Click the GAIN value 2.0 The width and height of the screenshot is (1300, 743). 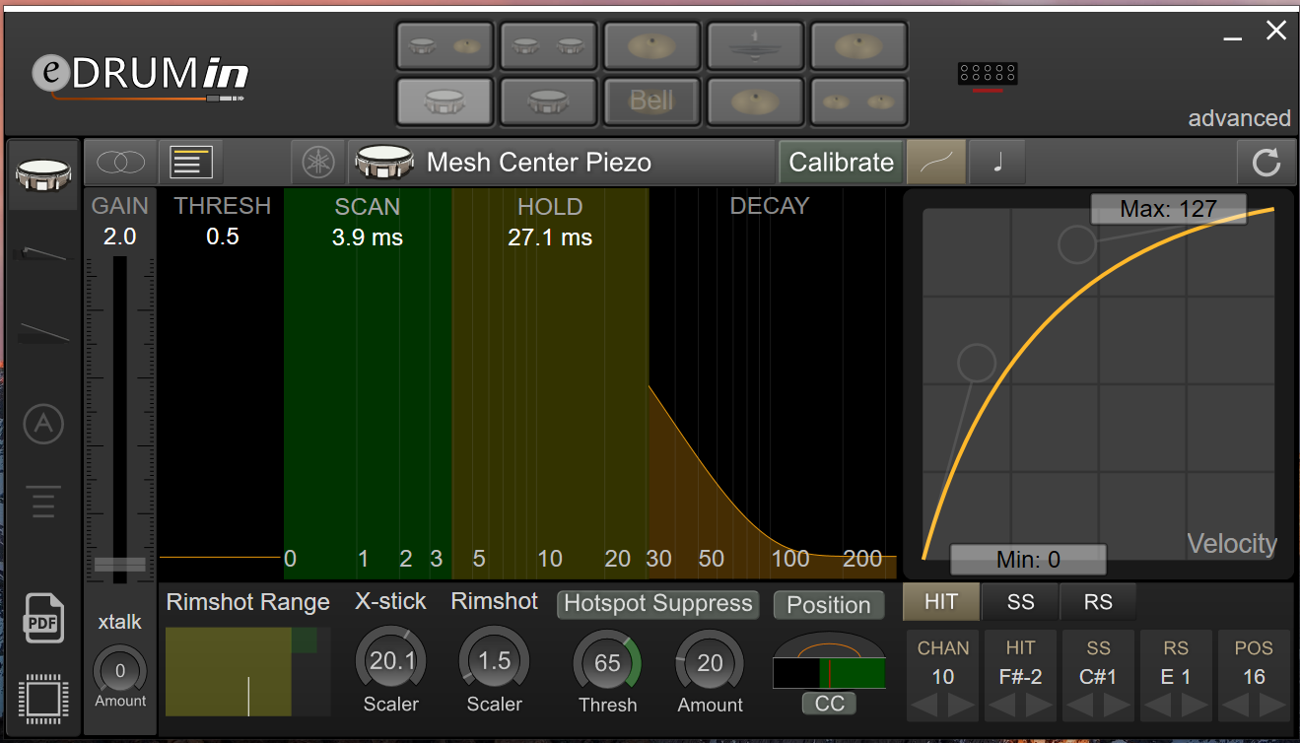[120, 236]
